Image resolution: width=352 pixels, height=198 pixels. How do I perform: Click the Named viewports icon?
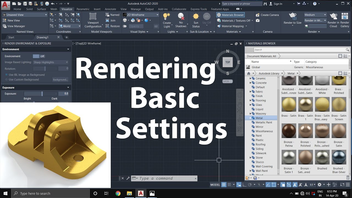(108, 15)
